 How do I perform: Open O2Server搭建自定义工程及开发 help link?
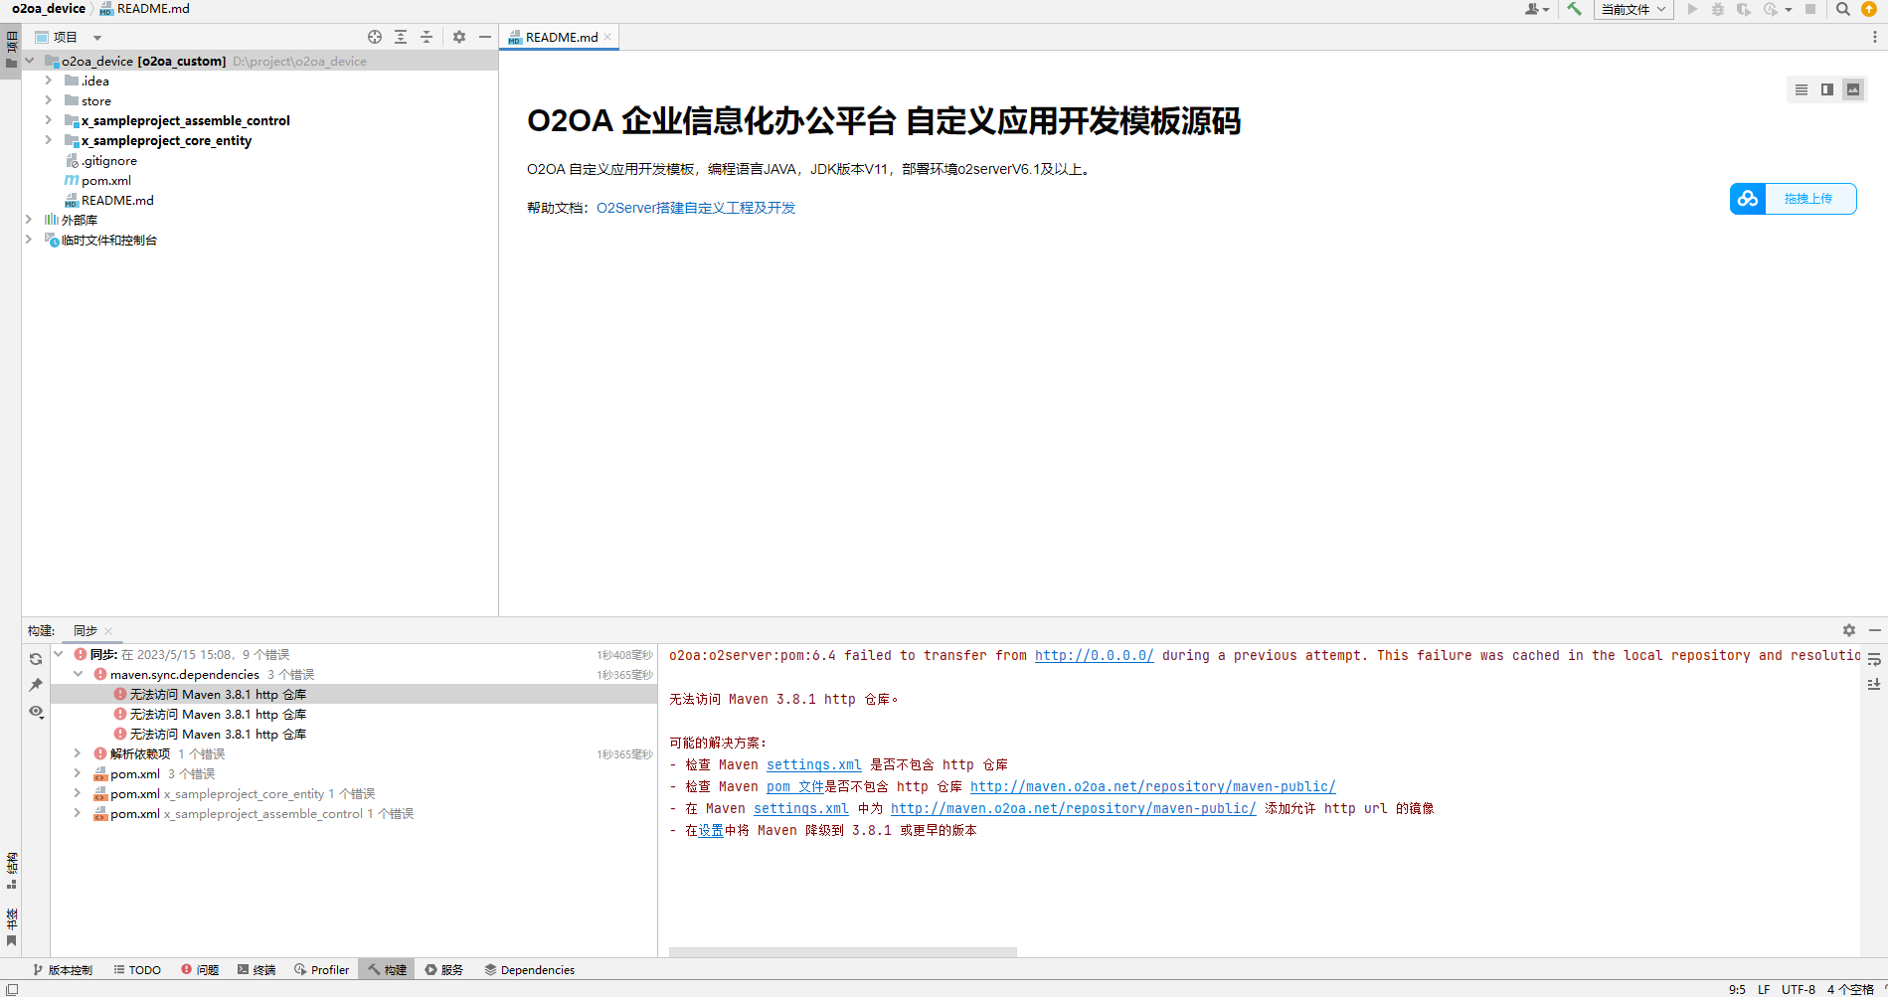[x=696, y=208]
